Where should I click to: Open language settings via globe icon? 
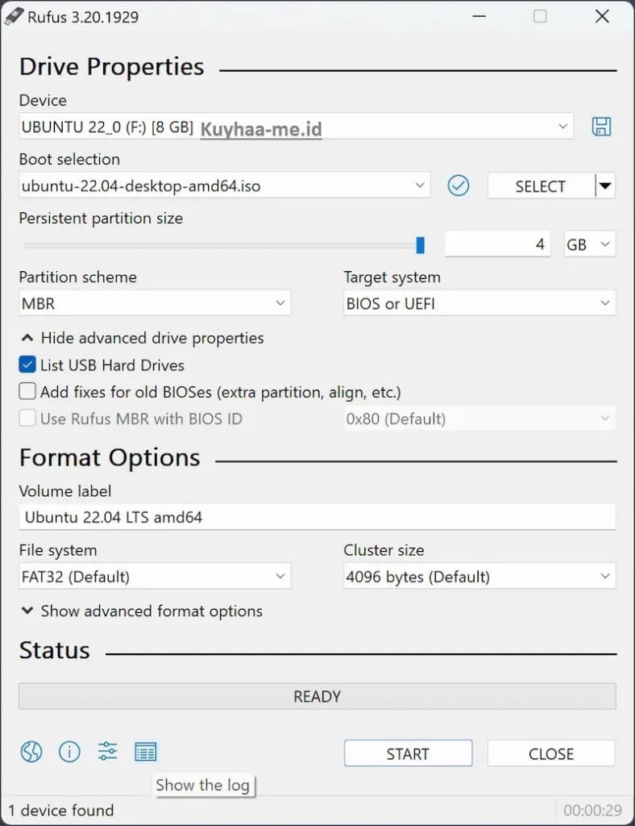click(x=31, y=753)
